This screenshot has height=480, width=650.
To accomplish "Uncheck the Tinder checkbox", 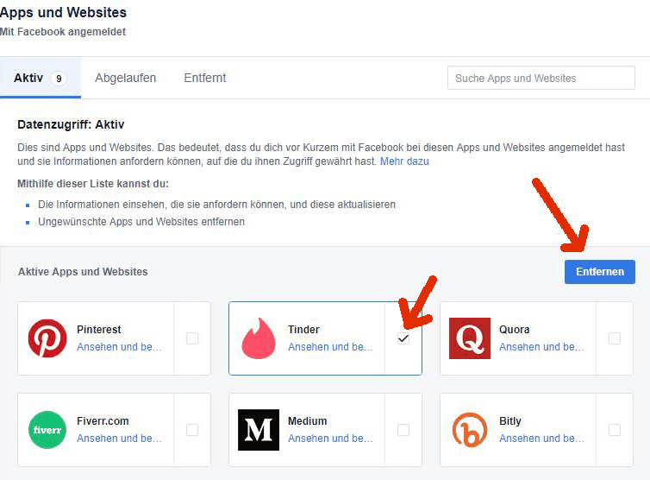I will (403, 338).
